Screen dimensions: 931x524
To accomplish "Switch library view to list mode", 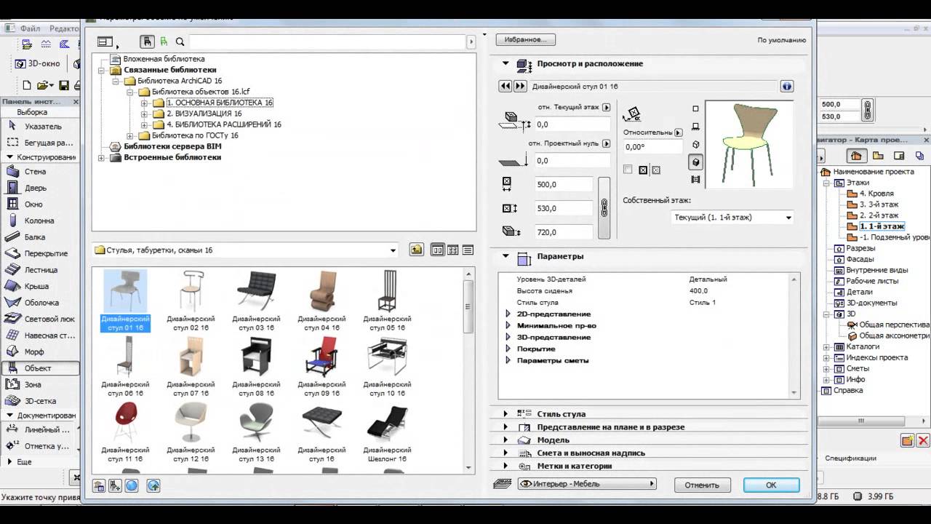I will tap(468, 250).
